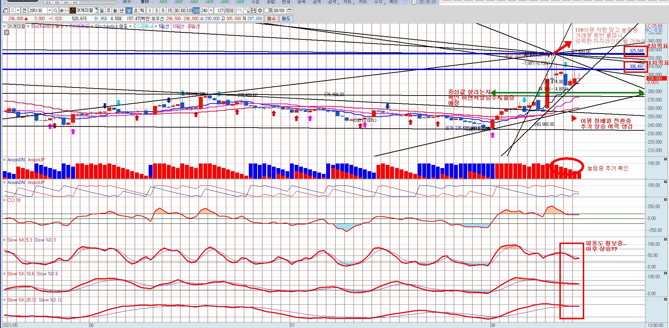Click the 매수 buy button
The width and height of the screenshot is (669, 328).
coord(272,18)
